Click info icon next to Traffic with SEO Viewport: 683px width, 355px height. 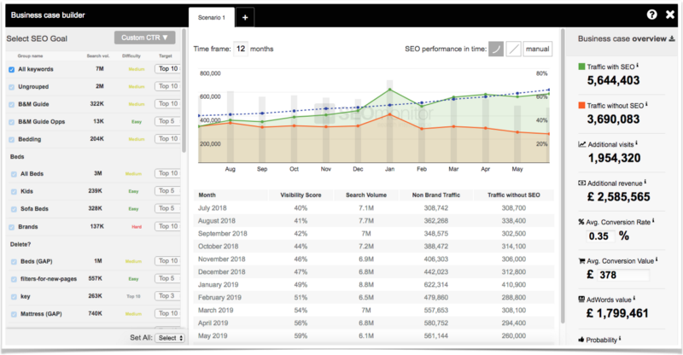pyautogui.click(x=637, y=66)
